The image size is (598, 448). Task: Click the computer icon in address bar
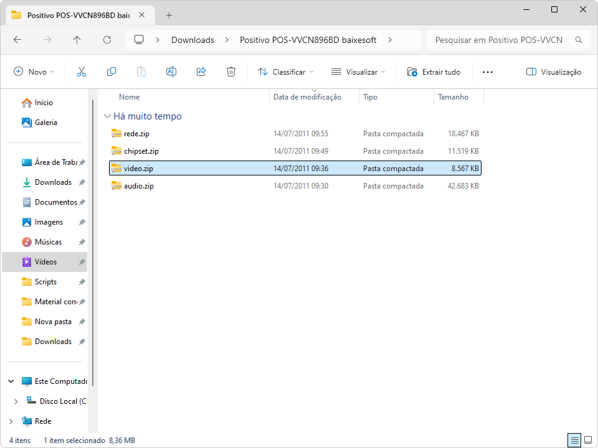139,40
